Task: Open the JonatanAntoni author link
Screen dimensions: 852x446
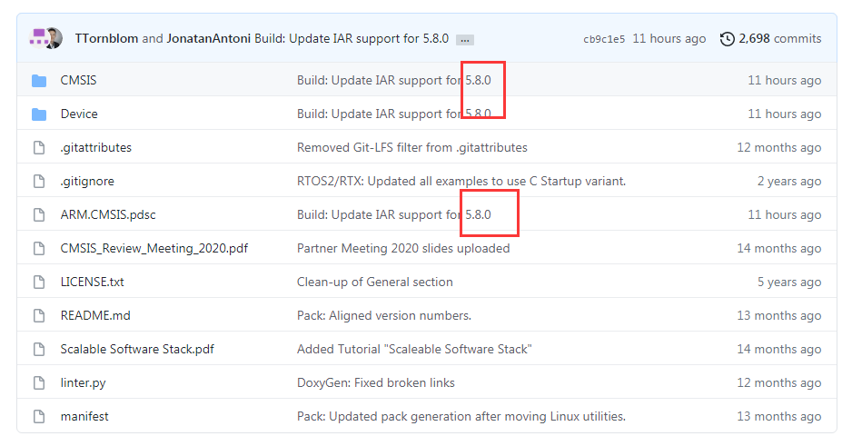Action: (x=209, y=38)
